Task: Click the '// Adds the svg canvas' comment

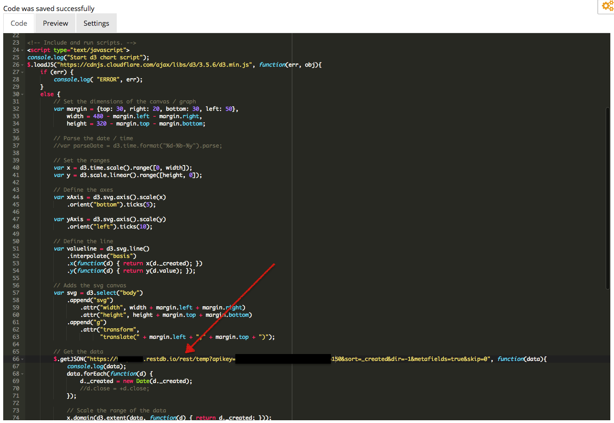Action: (90, 286)
